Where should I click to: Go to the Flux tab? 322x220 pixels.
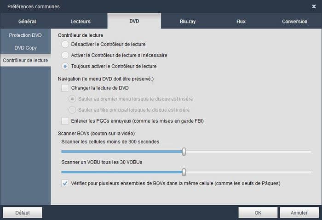(x=241, y=21)
